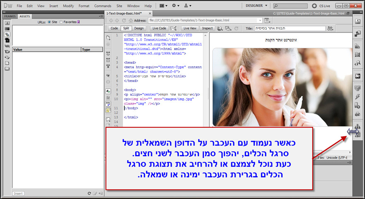This screenshot has width=365, height=199.
Task: Click the search field in application bar
Action: click(x=290, y=6)
